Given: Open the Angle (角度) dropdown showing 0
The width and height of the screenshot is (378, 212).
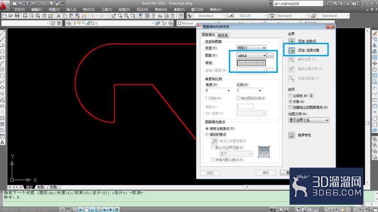Looking at the screenshot, I should click(x=218, y=91).
